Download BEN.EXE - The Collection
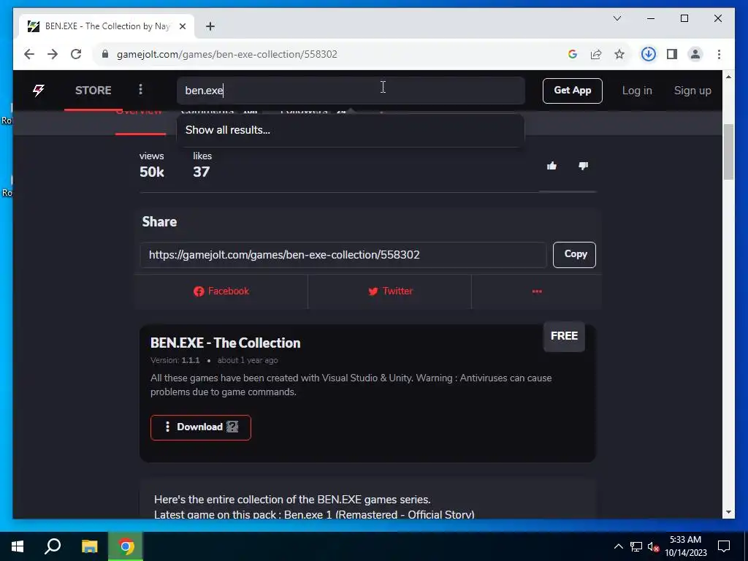Screen dimensions: 748x561 pyautogui.click(x=201, y=427)
